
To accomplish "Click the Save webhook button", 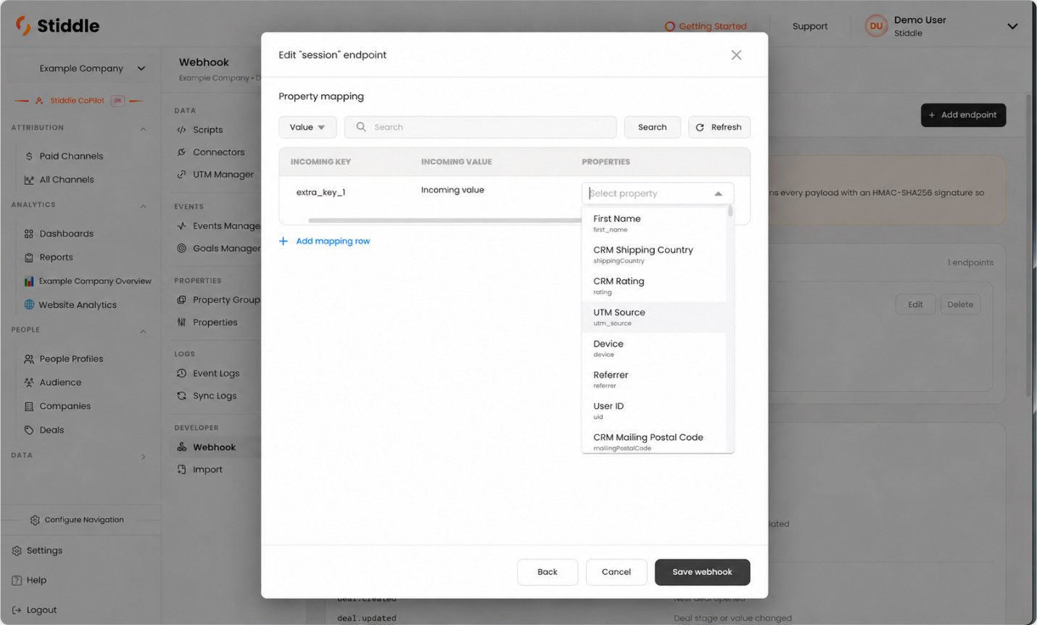I will 702,572.
